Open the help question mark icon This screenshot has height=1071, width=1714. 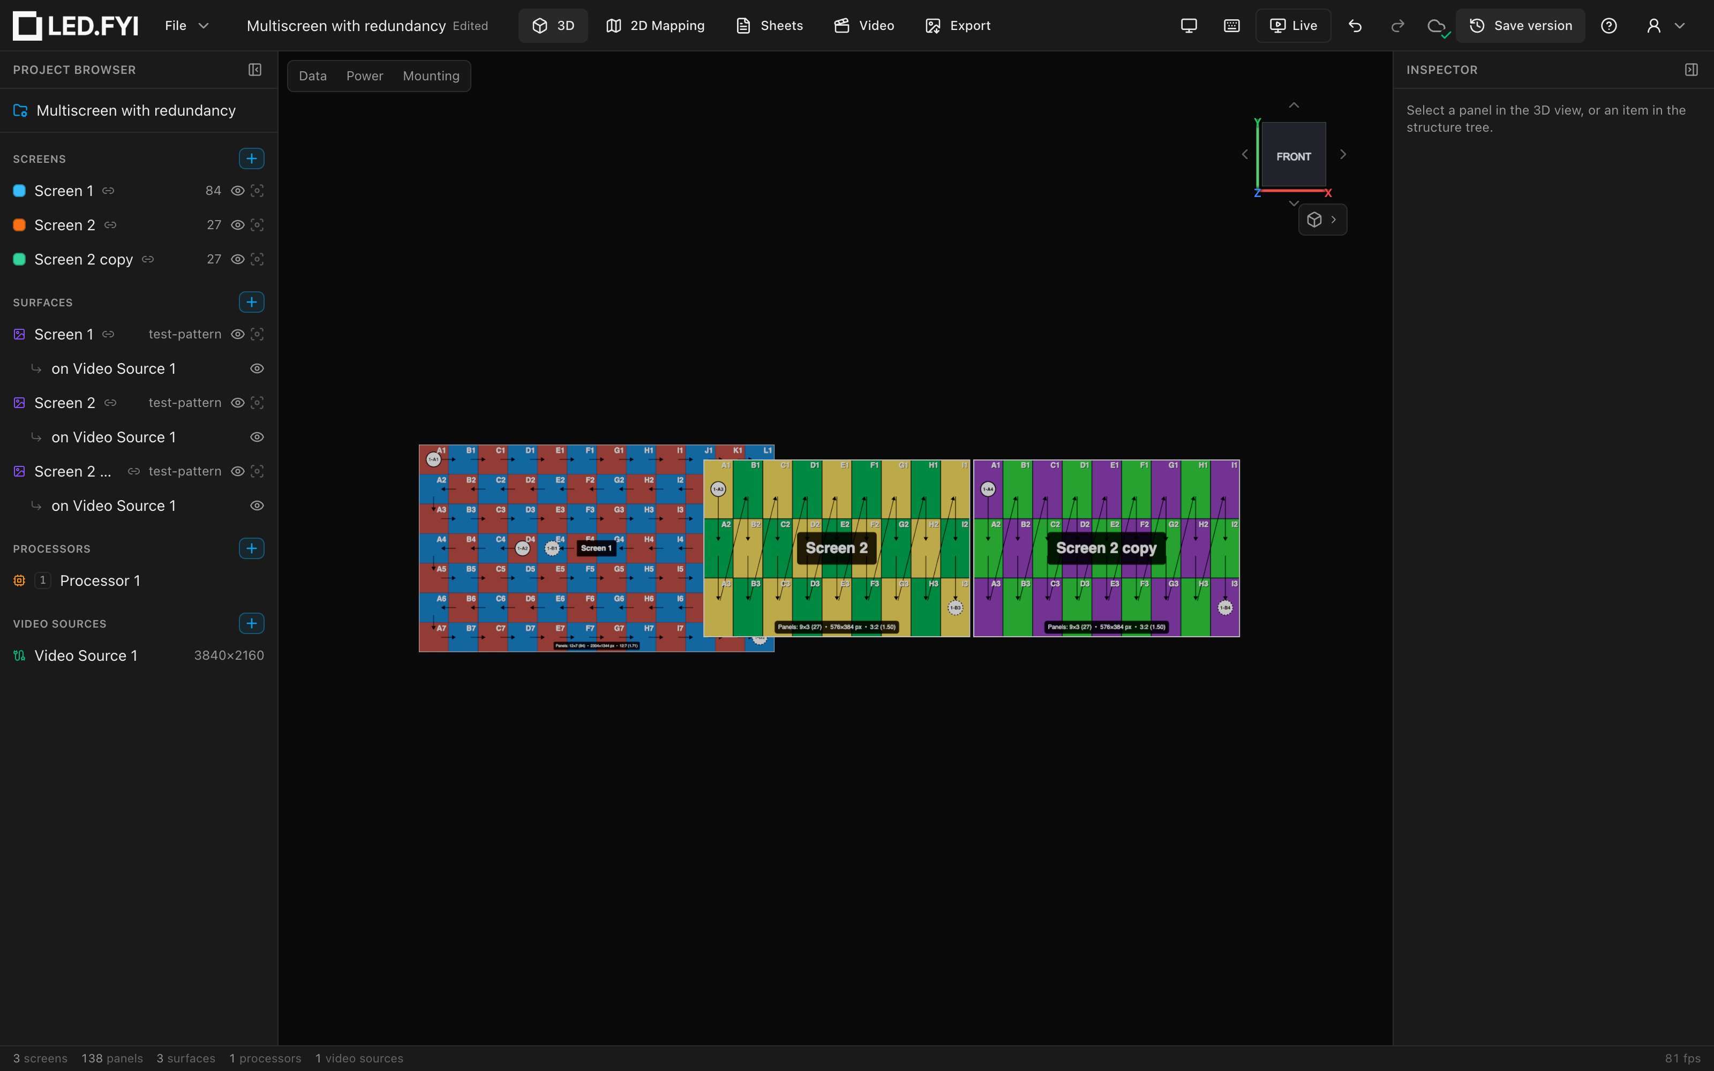[1608, 26]
